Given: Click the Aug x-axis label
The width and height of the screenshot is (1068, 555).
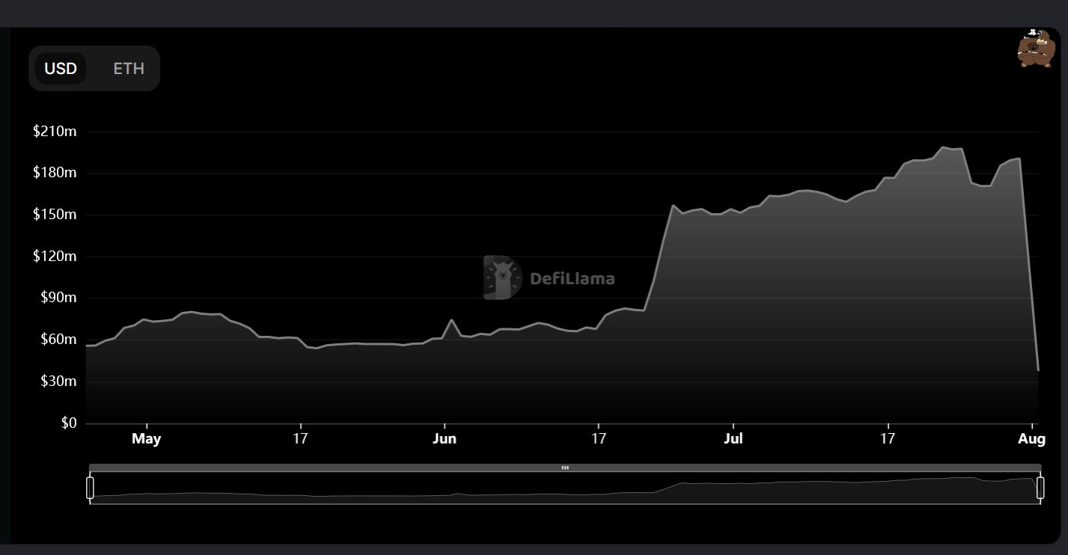Looking at the screenshot, I should 1032,439.
